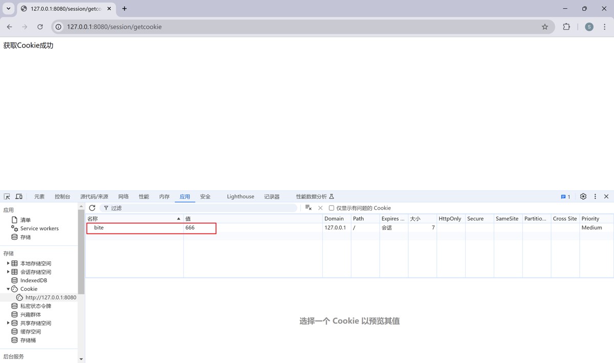The height and width of the screenshot is (363, 614).
Task: Sort by the 大小 column header
Action: coord(422,218)
